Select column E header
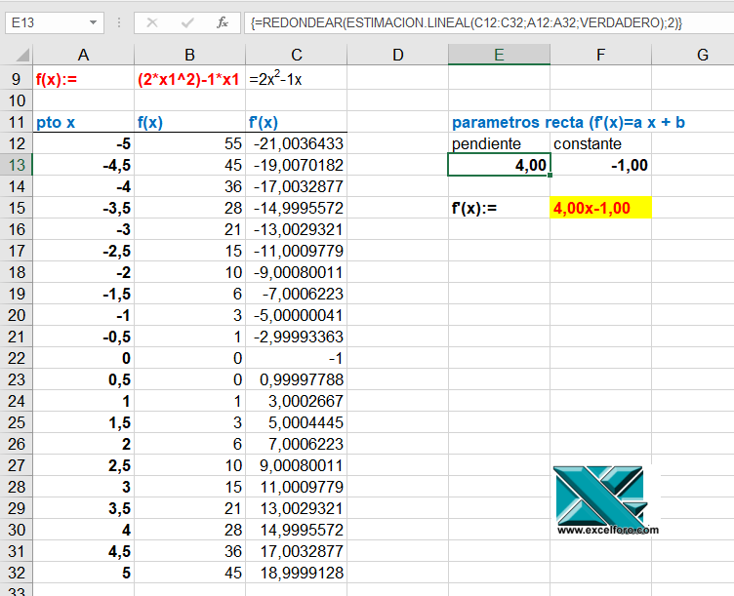Viewport: 734px width, 596px height. click(x=499, y=56)
